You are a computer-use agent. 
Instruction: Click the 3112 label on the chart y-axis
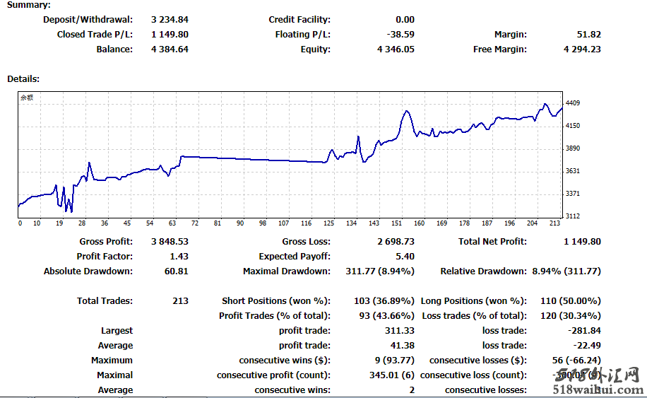[573, 216]
